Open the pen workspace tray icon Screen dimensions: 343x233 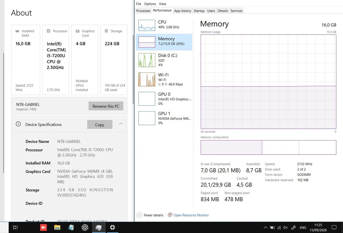(293, 228)
